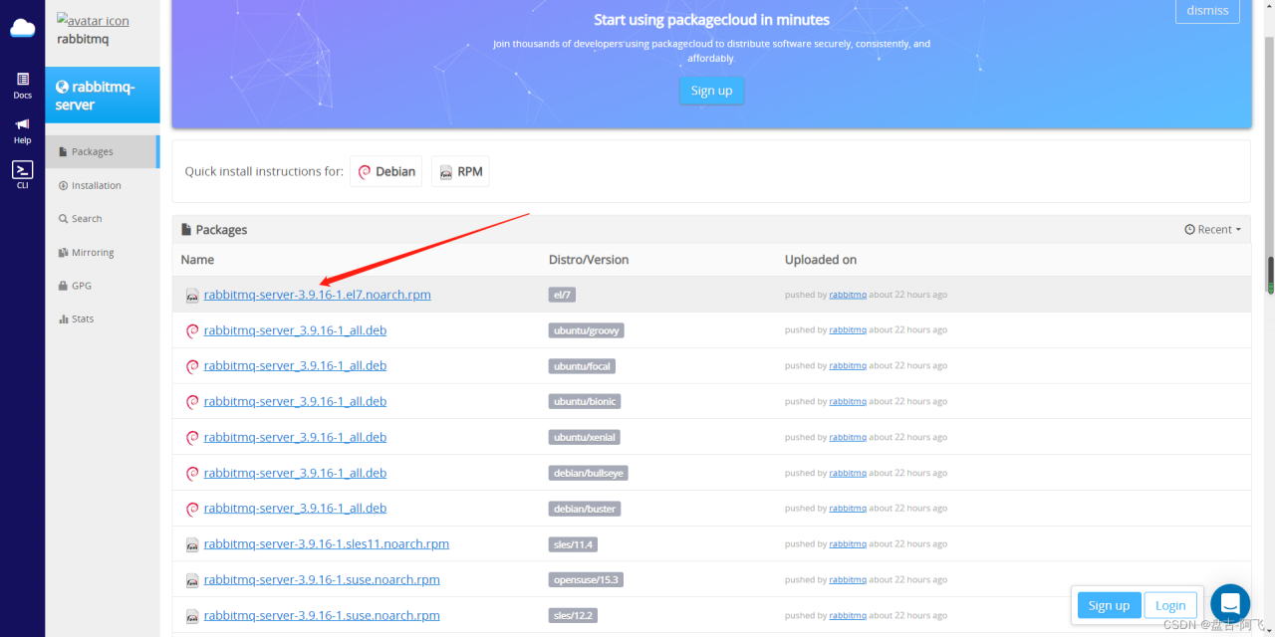
Task: Open rabbitmq user link in sles/11.4 row
Action: click(x=848, y=543)
